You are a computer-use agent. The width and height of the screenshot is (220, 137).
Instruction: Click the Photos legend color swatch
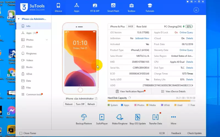tap(135, 105)
